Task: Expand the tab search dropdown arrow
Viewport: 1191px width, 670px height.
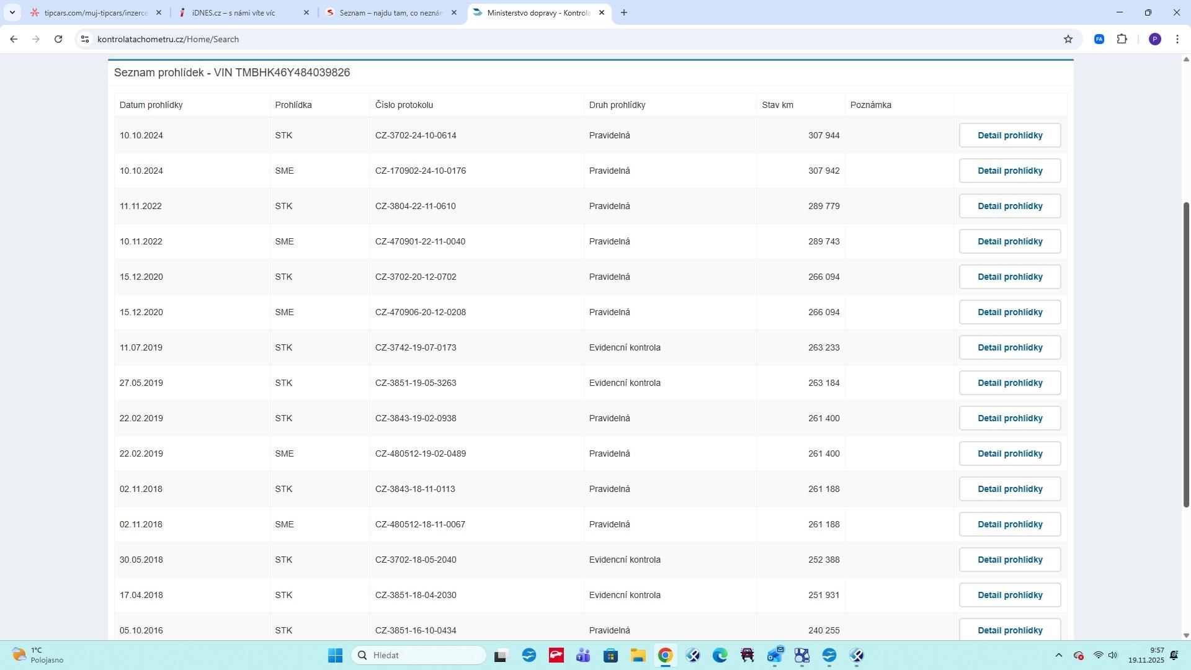Action: point(12,12)
